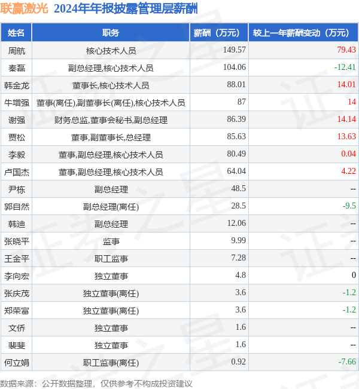Click salary value 88.01

point(236,85)
